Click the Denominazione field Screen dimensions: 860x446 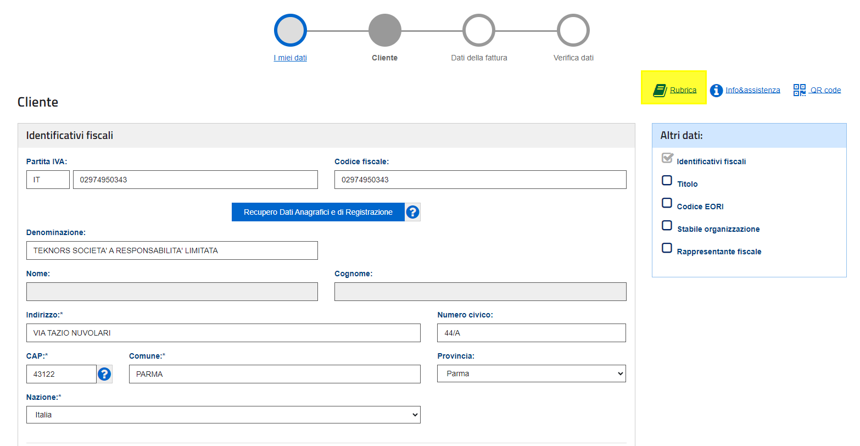coord(172,250)
